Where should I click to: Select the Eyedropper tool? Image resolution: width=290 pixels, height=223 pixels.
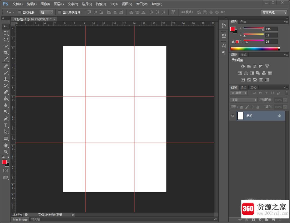6,59
